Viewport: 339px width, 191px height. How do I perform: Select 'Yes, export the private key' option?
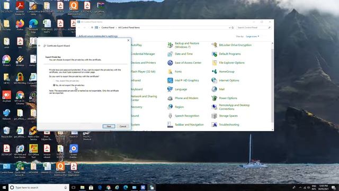point(66,81)
